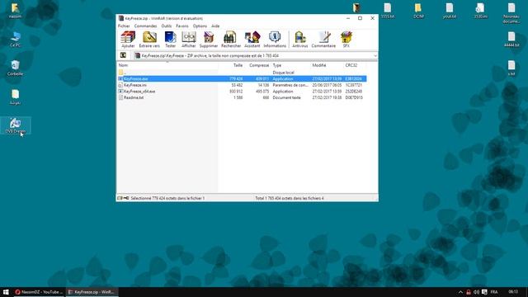
Task: Click the SFX toolbar icon
Action: pos(346,40)
